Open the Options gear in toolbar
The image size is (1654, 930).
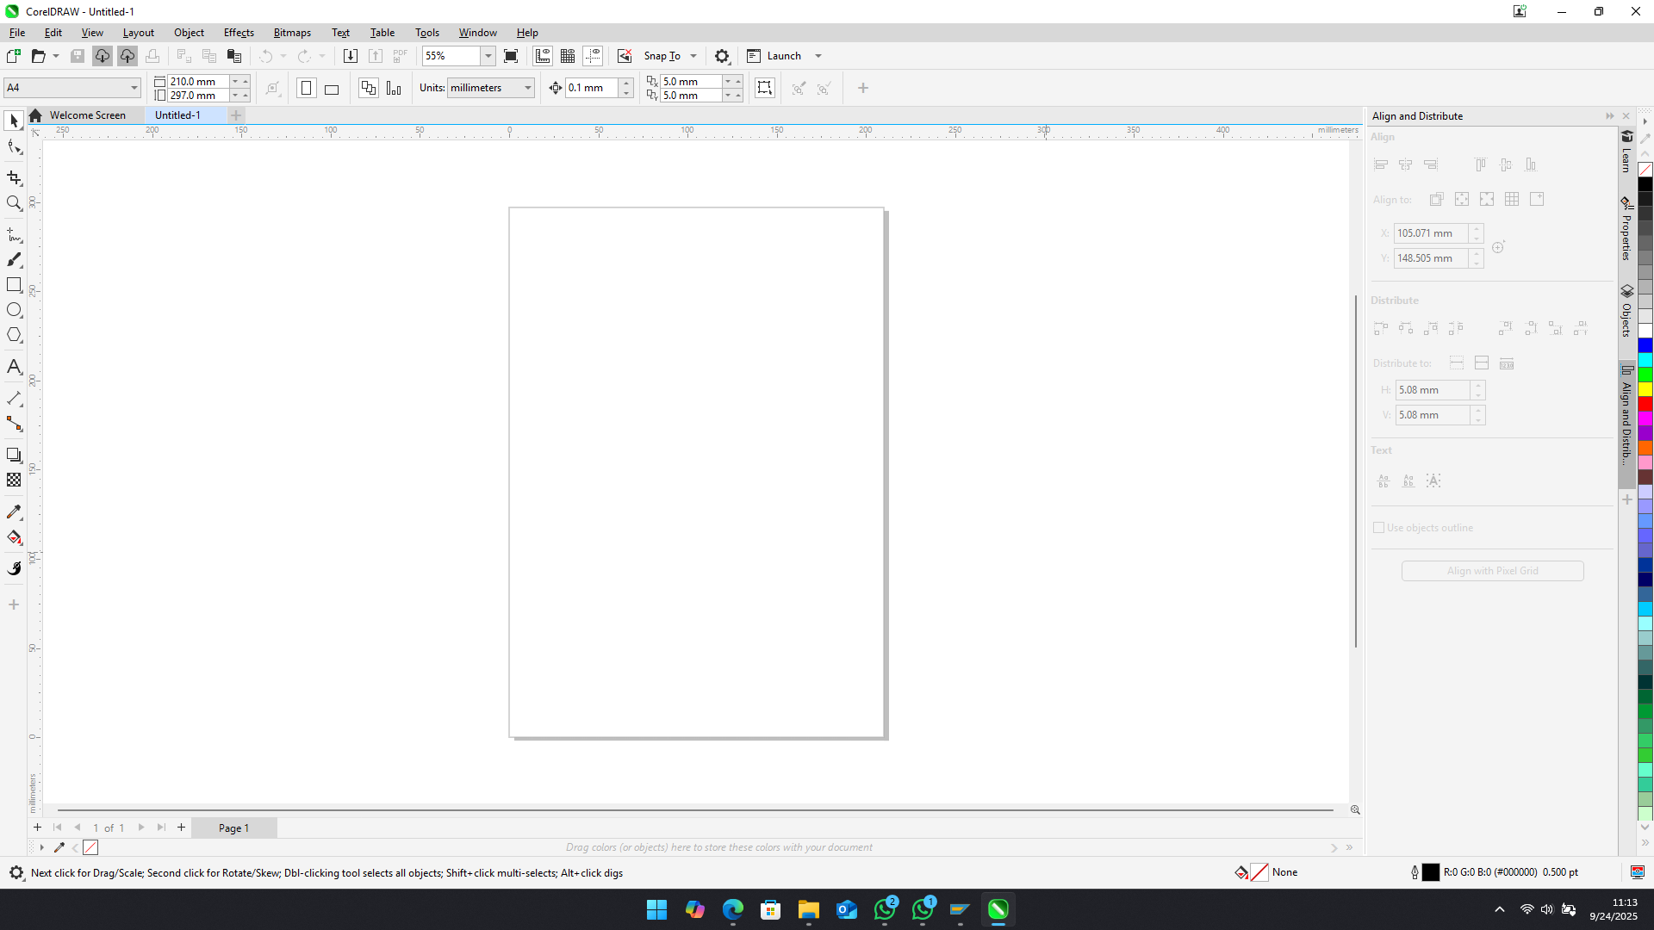tap(722, 56)
